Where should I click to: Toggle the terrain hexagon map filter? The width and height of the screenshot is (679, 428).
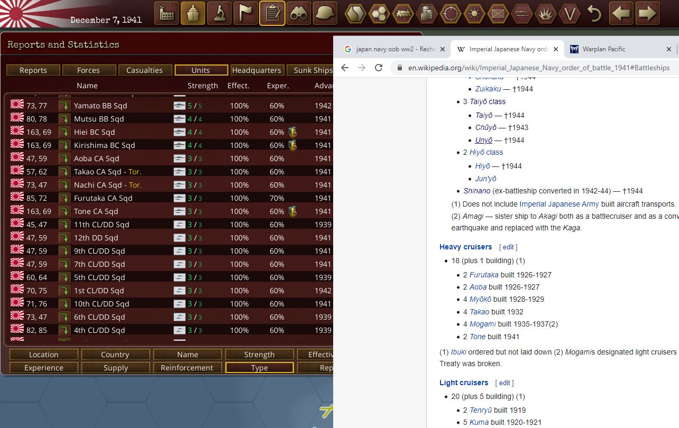tap(356, 13)
